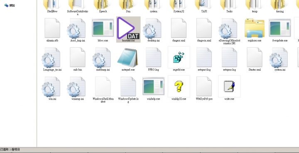This screenshot has height=153, width=299.
Task: Select the WindowsUpdate.log file
Action: pos(128,86)
